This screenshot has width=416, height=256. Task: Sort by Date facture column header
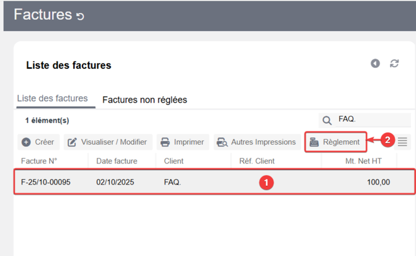coord(117,161)
